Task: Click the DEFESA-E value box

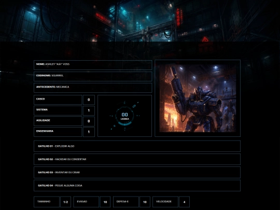Action: 145,202
